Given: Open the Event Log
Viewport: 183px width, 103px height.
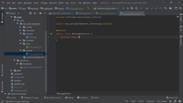Looking at the screenshot, I should 172,98.
